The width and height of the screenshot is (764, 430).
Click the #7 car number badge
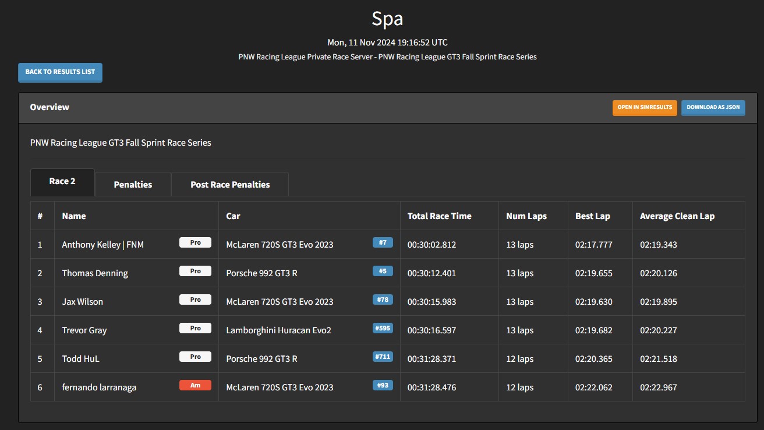point(383,242)
